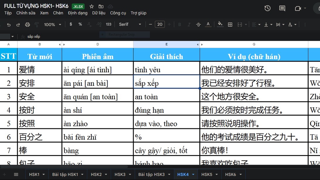This screenshot has height=180, width=320.
Task: Star the document with the star icon
Action: point(92,6)
